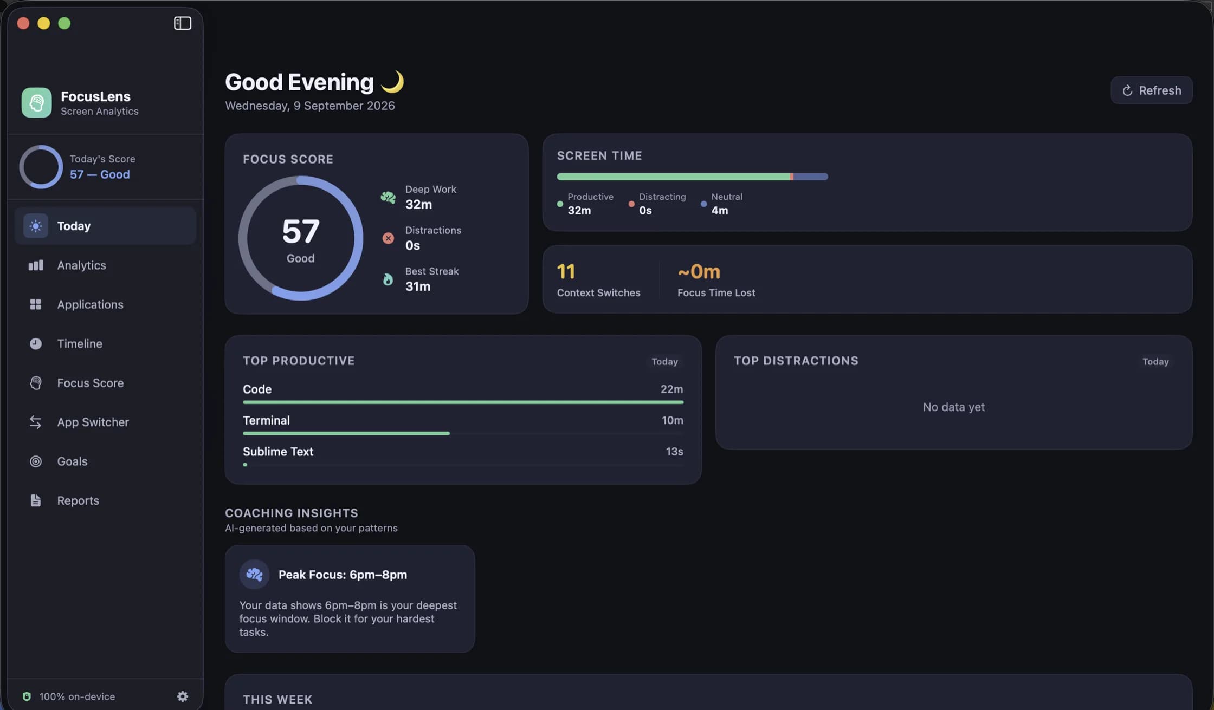Click the Reports document icon
This screenshot has width=1214, height=710.
click(x=36, y=500)
